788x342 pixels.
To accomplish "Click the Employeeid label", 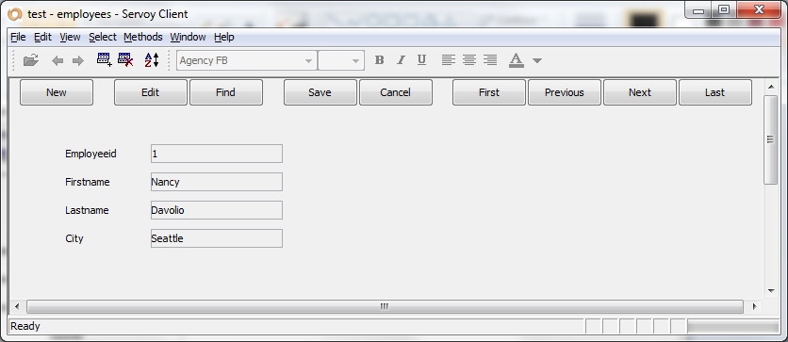I will pos(91,154).
